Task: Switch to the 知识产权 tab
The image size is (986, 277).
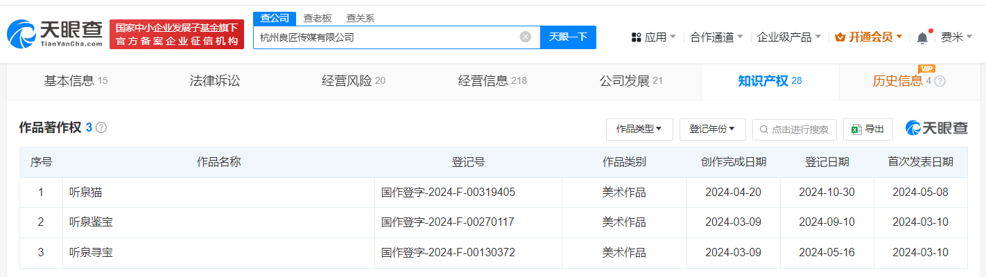Action: pos(770,81)
